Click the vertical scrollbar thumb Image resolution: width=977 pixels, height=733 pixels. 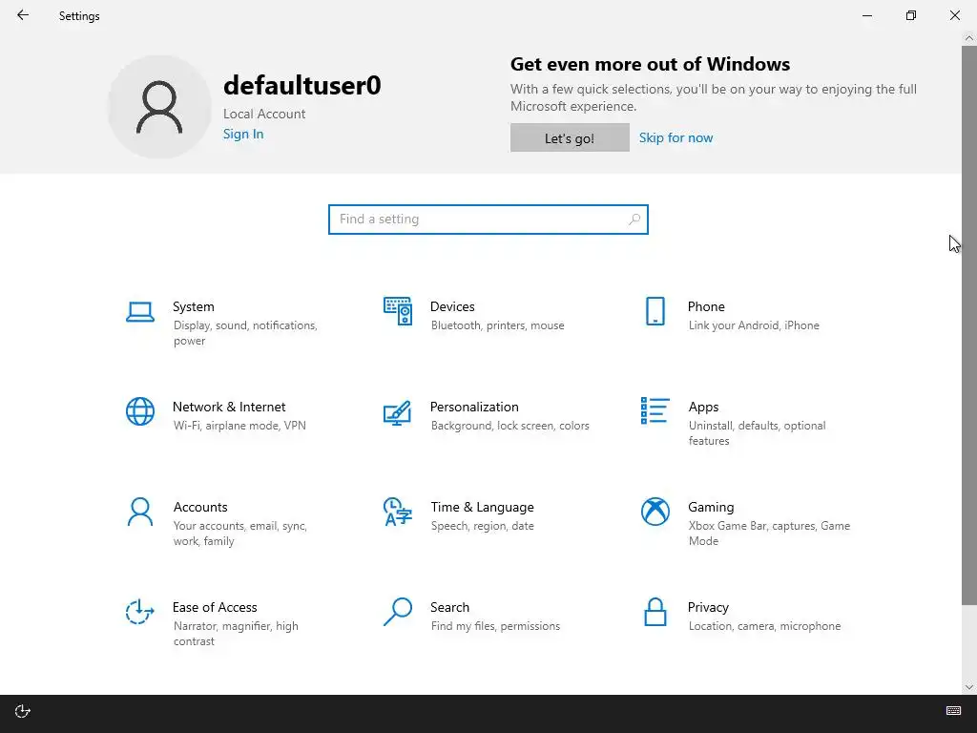point(969,325)
